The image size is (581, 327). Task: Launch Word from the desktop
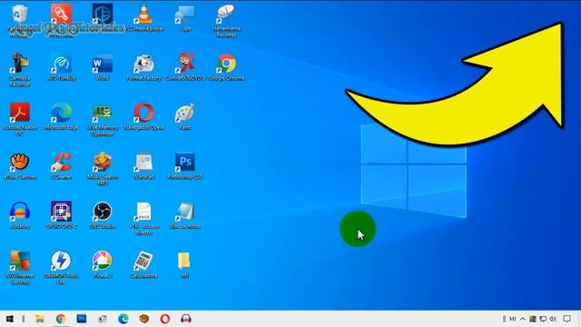point(103,64)
